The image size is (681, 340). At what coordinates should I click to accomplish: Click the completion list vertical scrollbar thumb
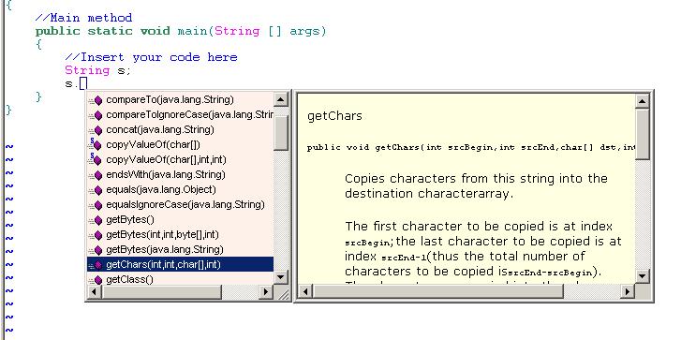281,133
